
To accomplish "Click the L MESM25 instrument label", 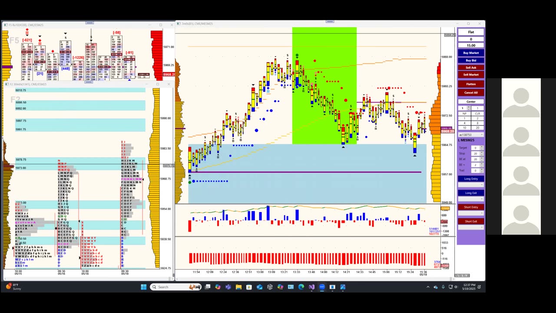I will point(467,140).
